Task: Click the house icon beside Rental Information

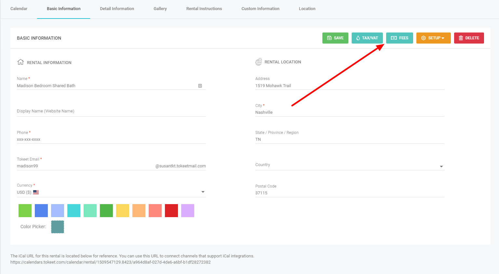Action: point(20,62)
